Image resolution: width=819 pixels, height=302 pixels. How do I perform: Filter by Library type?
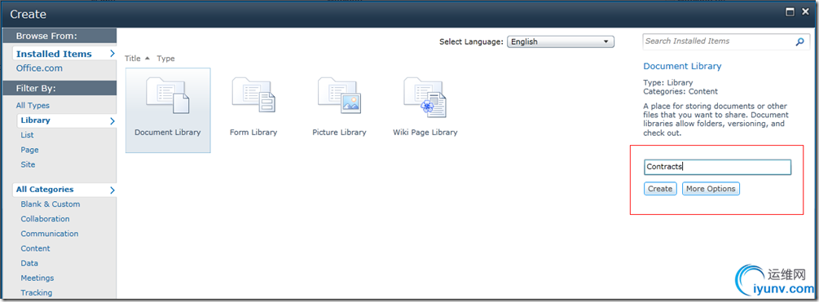[x=66, y=120]
